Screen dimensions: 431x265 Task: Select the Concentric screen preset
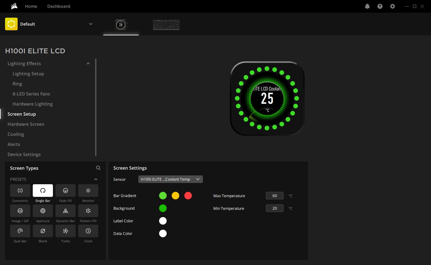tap(20, 191)
